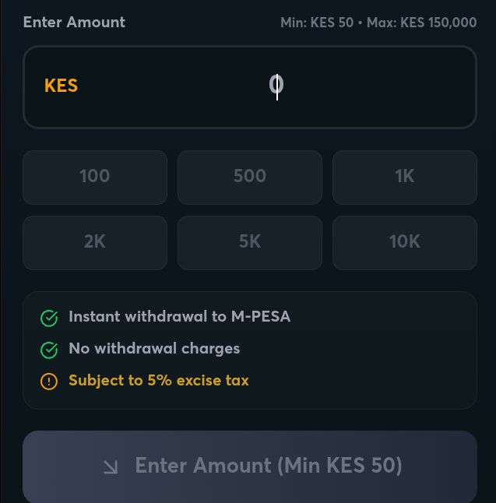Click the orange KES currency label
Screen dimensions: 496x503
pyautogui.click(x=61, y=86)
